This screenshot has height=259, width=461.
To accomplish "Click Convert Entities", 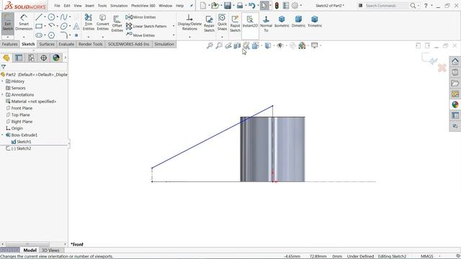I will click(102, 22).
